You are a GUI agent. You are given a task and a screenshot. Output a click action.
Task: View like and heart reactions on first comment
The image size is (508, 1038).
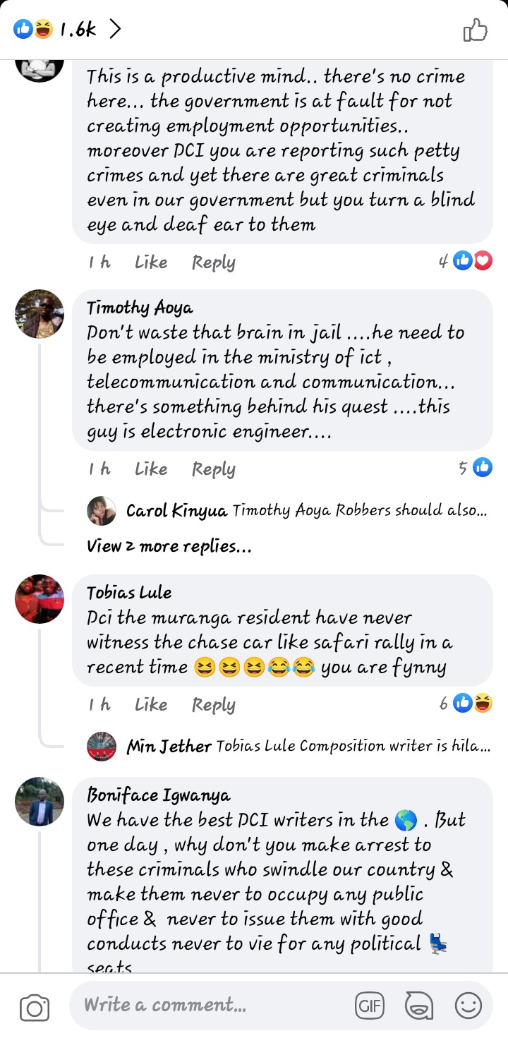click(466, 261)
